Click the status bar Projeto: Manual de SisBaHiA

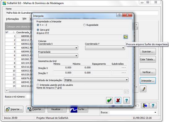[52, 118]
